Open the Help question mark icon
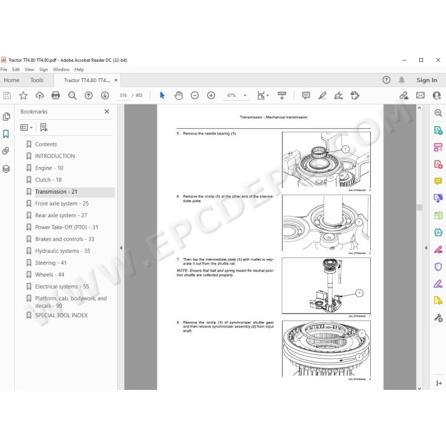 [x=386, y=80]
